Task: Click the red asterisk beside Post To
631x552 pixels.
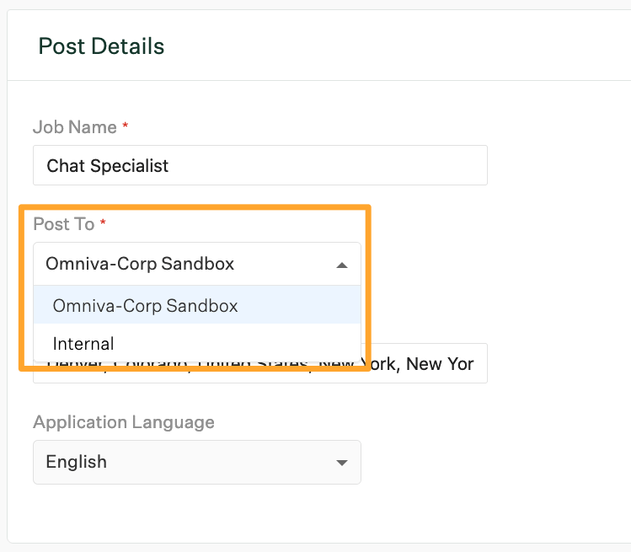Action: pyautogui.click(x=104, y=224)
